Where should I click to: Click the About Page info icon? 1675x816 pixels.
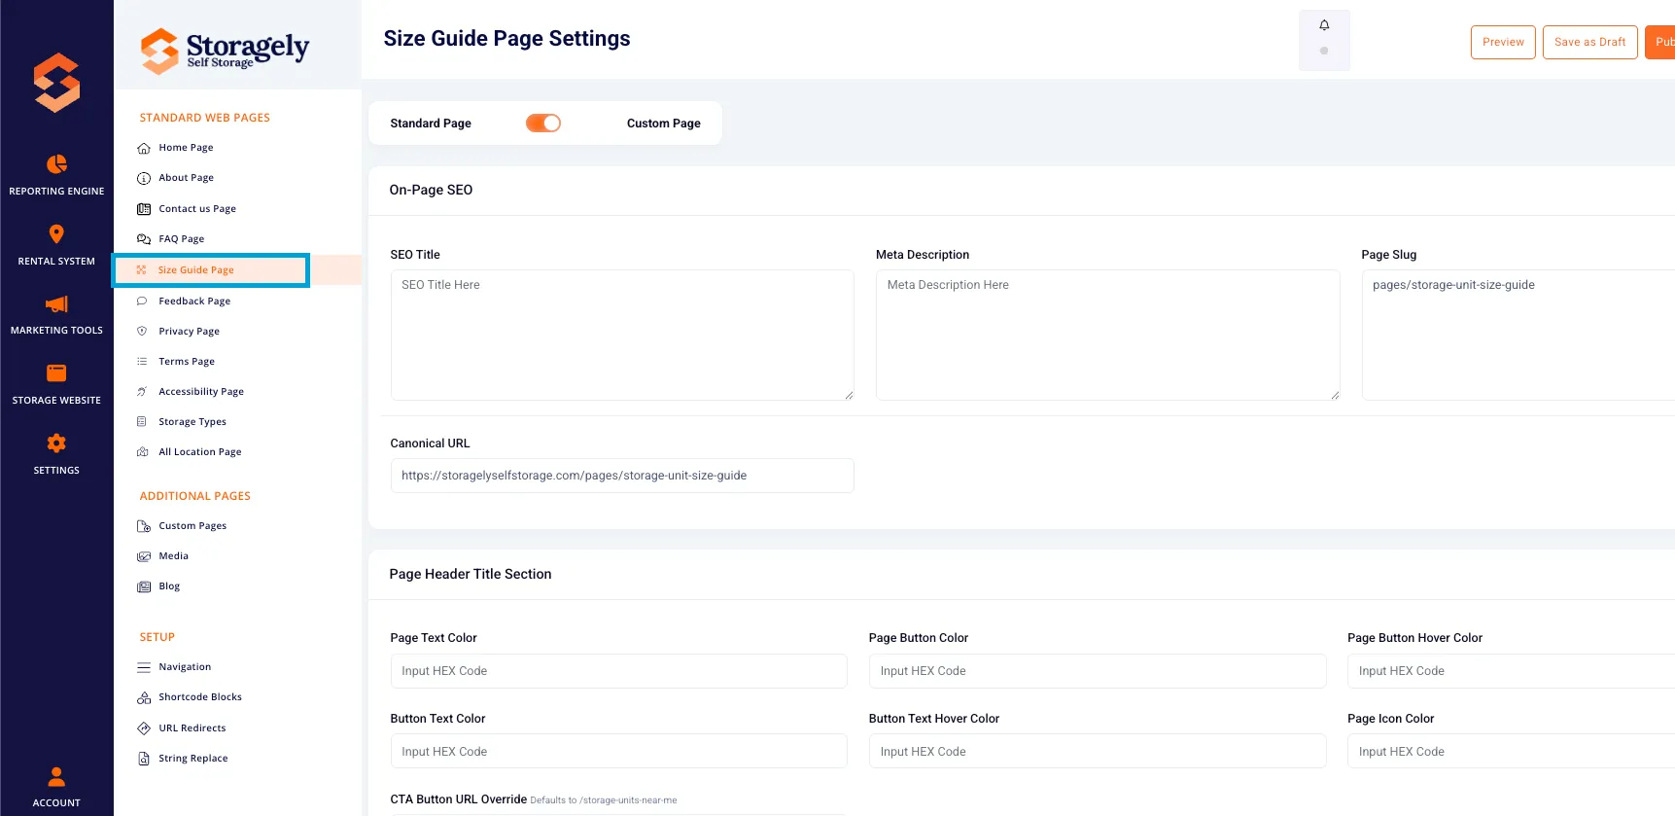tap(143, 178)
